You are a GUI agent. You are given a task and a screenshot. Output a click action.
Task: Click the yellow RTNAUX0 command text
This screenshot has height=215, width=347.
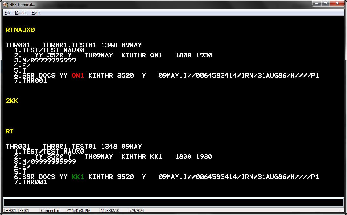20,30
